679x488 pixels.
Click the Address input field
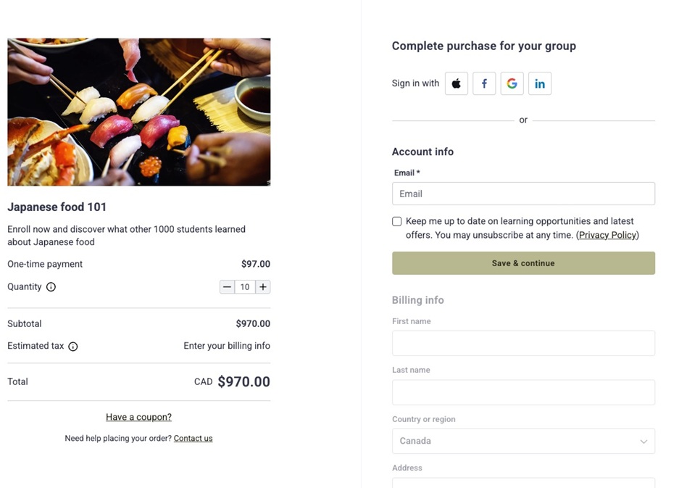pos(523,482)
